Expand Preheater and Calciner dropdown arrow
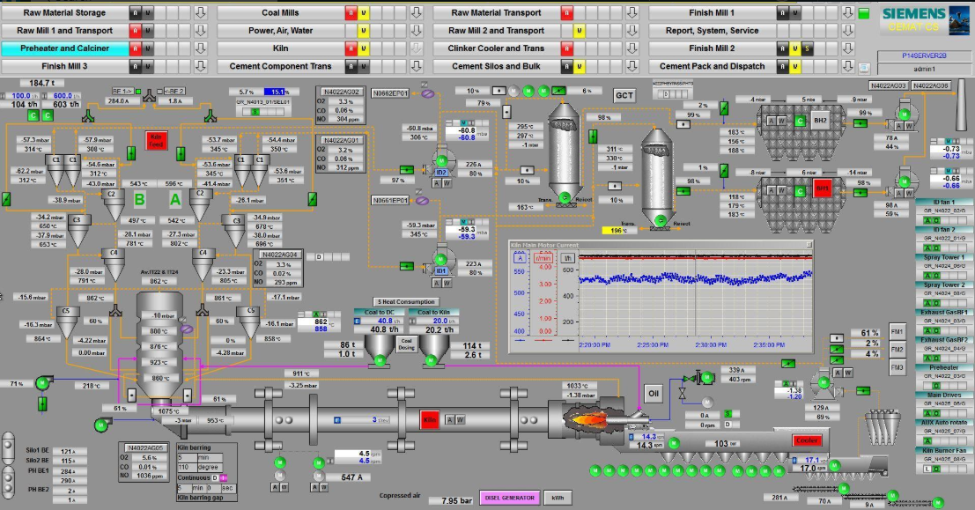The image size is (975, 510). click(200, 48)
